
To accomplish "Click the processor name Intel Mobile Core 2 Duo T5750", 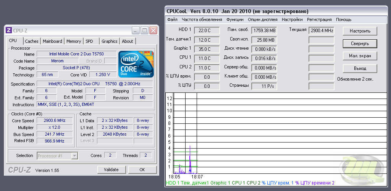I will (76, 54).
